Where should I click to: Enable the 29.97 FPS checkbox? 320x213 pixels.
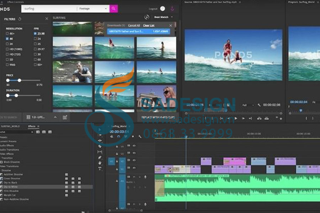coord(35,49)
